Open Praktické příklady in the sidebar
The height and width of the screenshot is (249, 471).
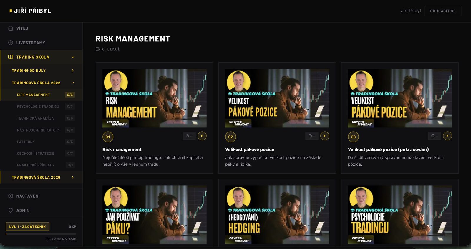pyautogui.click(x=41, y=165)
